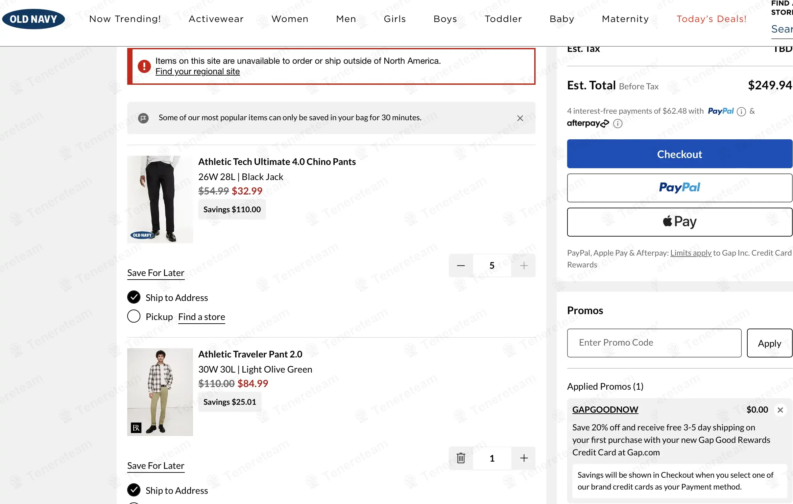Decrease Chino Pants quantity with minus
The height and width of the screenshot is (504, 793).
tap(461, 265)
